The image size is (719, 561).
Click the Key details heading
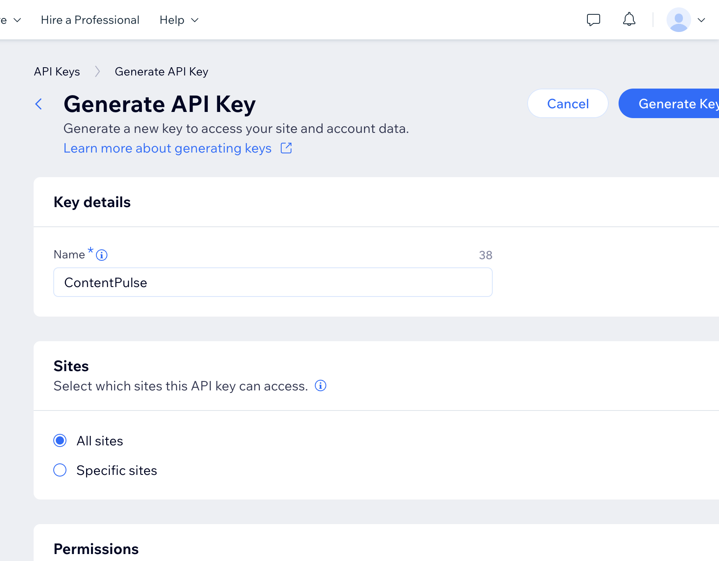(x=92, y=202)
